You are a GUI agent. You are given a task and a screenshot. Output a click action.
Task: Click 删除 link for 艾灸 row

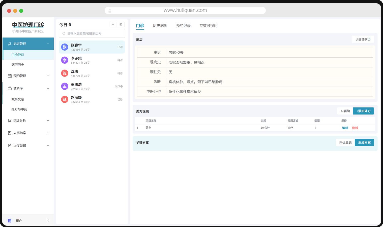pos(355,128)
